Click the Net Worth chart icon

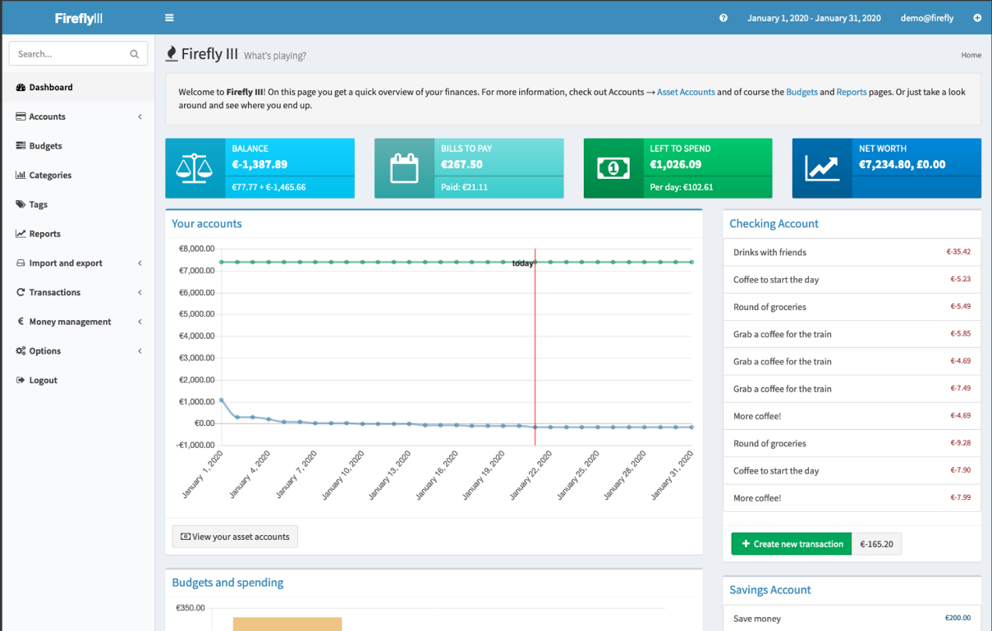click(822, 168)
